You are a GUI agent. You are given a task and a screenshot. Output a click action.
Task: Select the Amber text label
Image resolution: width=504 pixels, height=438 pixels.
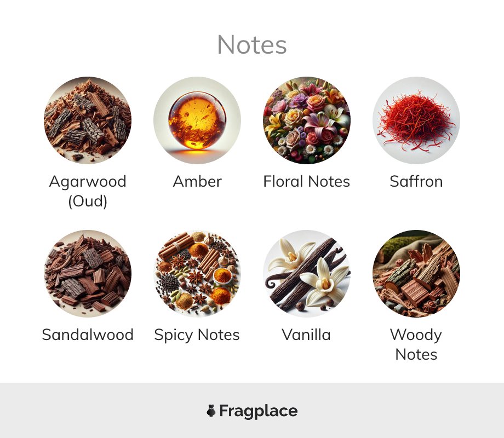point(197,182)
